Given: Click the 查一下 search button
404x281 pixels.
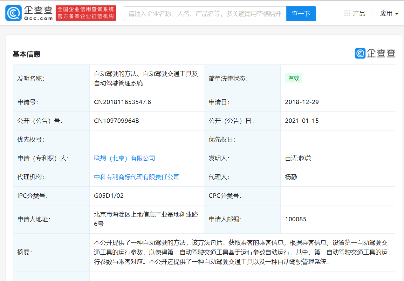Looking at the screenshot, I should click(x=301, y=14).
